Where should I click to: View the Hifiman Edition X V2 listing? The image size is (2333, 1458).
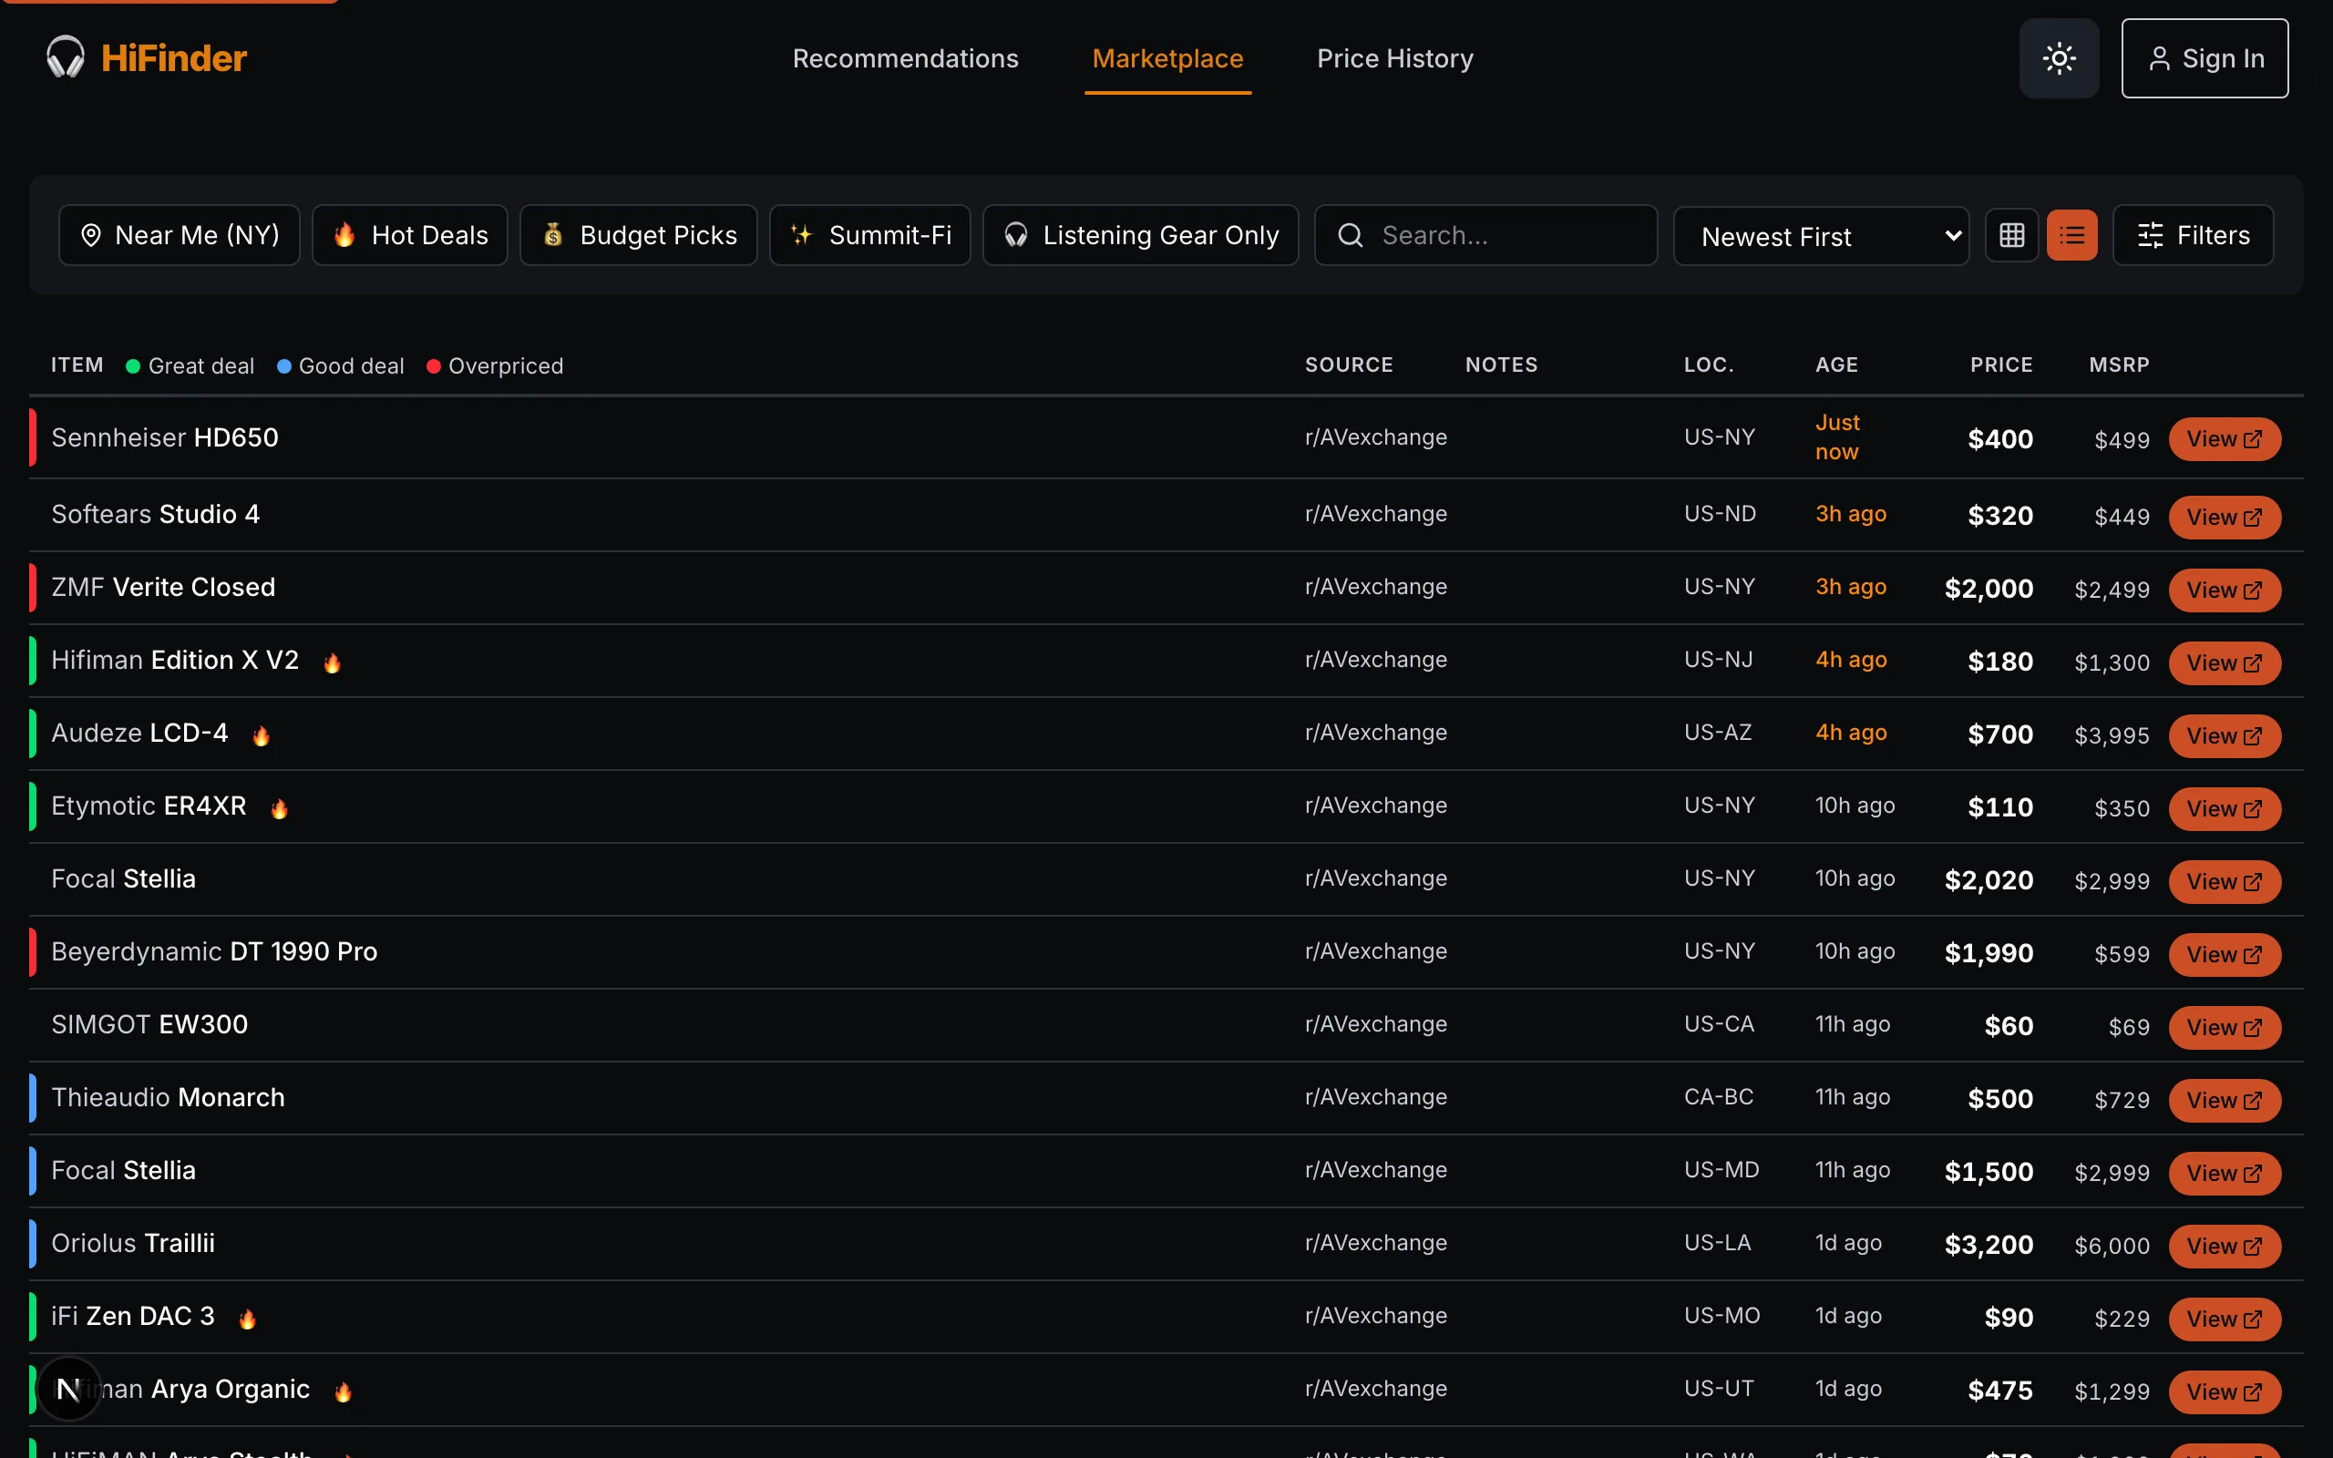[2224, 663]
